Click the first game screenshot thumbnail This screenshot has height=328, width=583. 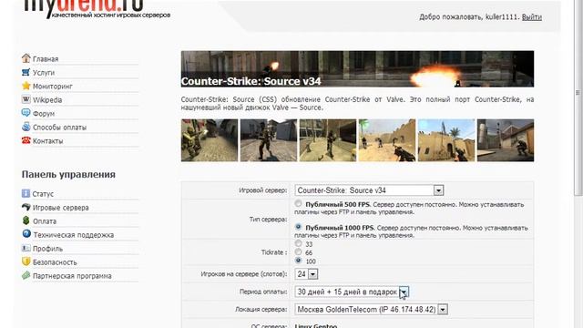pos(210,140)
